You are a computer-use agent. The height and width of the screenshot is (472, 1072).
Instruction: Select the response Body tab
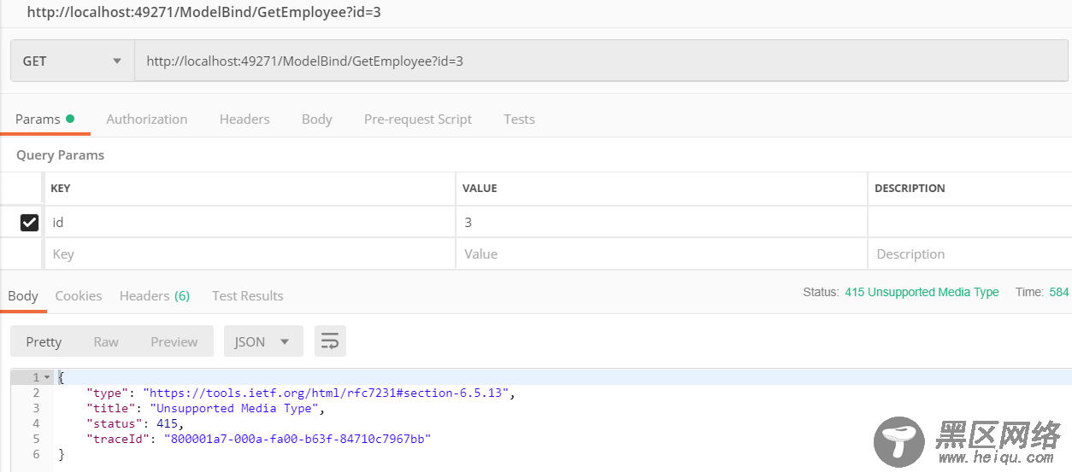click(23, 296)
